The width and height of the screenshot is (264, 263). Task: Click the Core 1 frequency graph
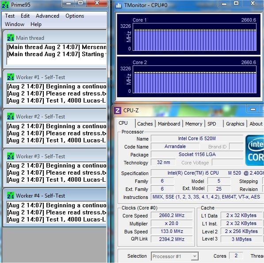click(195, 37)
